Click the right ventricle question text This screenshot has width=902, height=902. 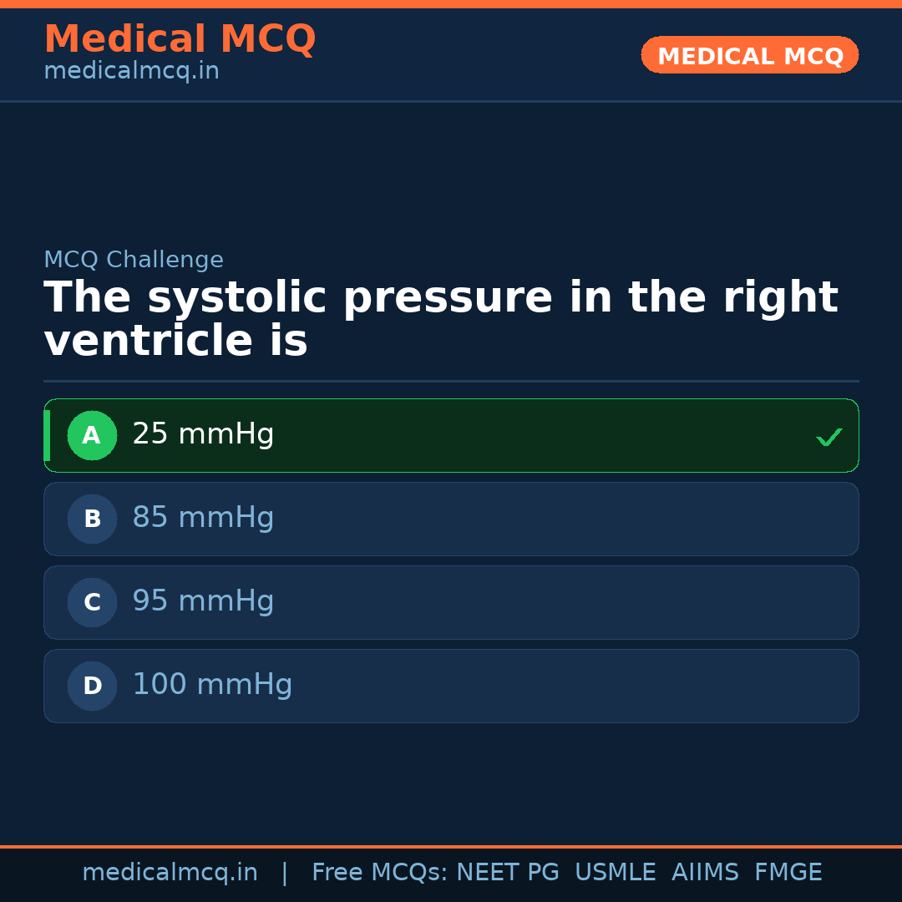click(440, 320)
